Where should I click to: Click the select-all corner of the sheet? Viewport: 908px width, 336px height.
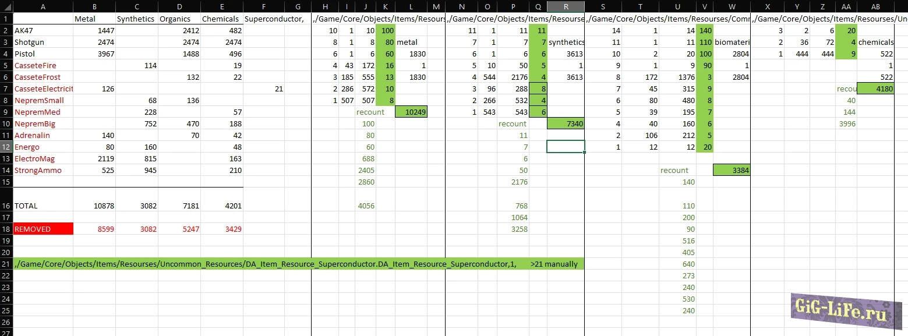coord(6,6)
